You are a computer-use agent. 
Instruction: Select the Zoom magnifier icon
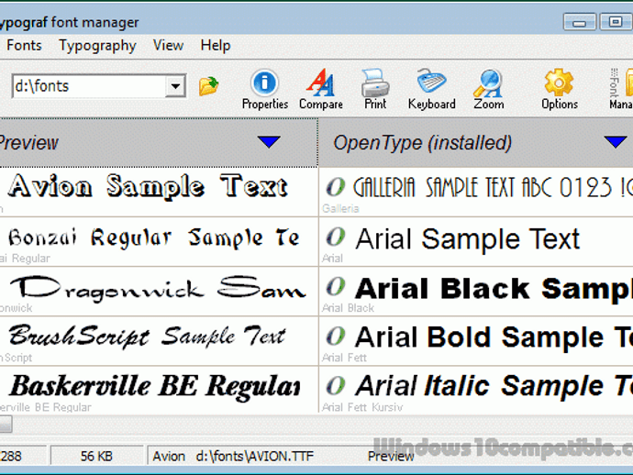(x=488, y=89)
